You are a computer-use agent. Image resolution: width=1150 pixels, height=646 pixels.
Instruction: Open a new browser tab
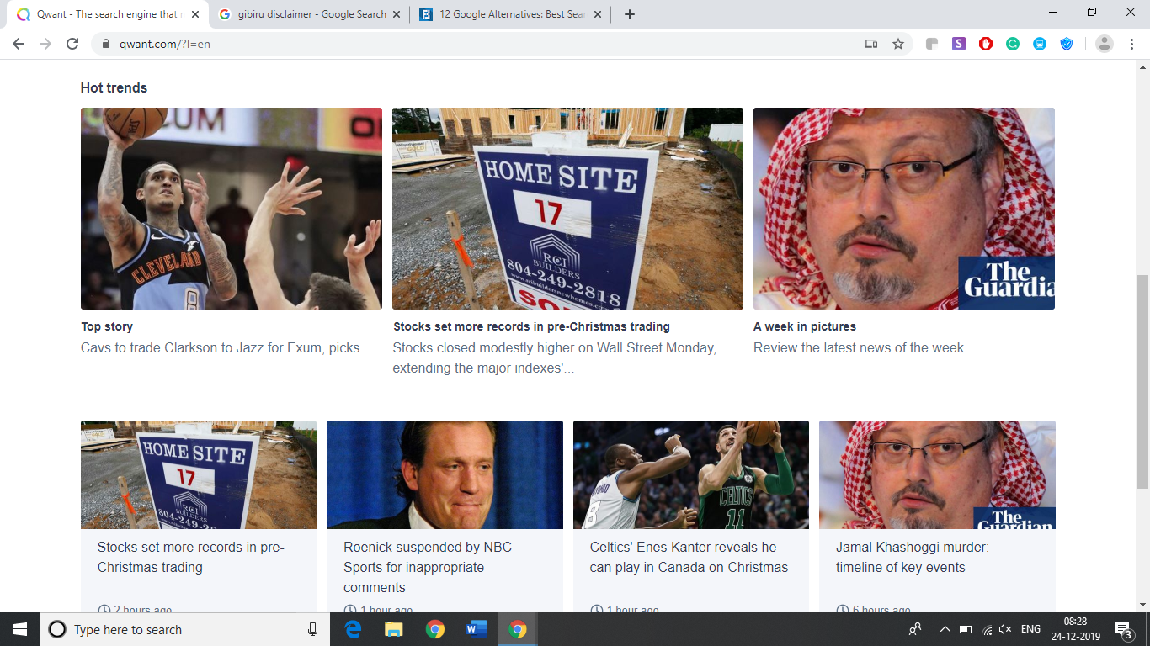point(630,14)
